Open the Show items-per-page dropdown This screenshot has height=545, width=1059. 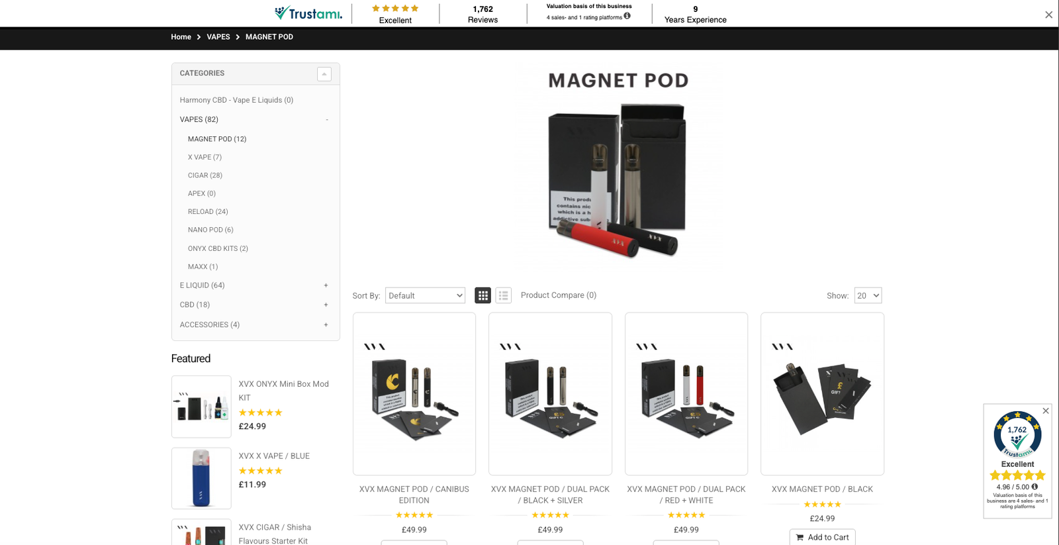tap(868, 295)
